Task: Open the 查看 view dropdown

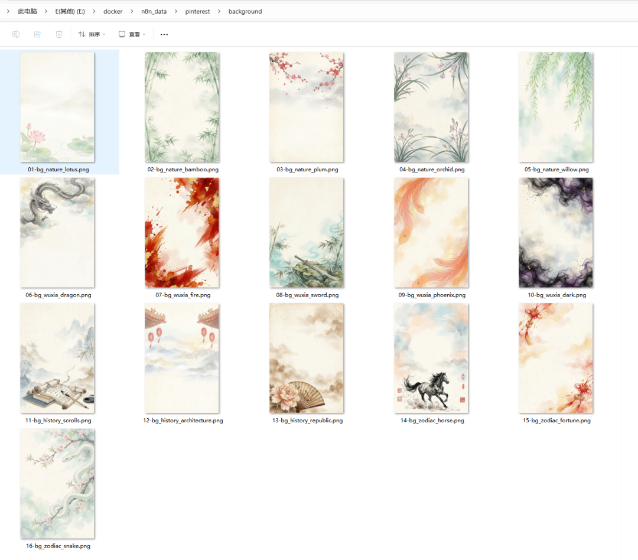Action: point(132,34)
